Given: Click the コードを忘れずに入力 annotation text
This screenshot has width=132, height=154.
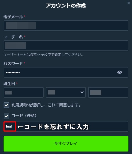Looking at the screenshot, I should pyautogui.click(x=53, y=127).
